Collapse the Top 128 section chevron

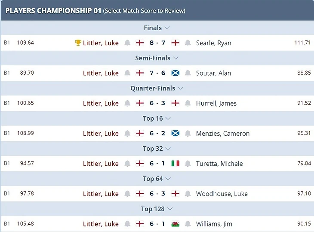click(x=170, y=209)
